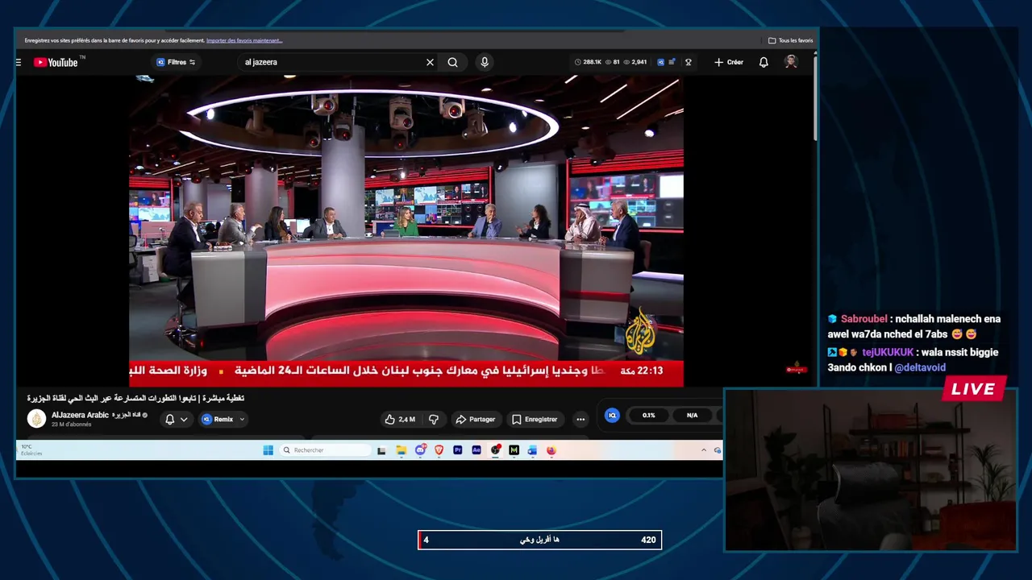Open Task View from taskbar
This screenshot has width=1032, height=580.
381,450
